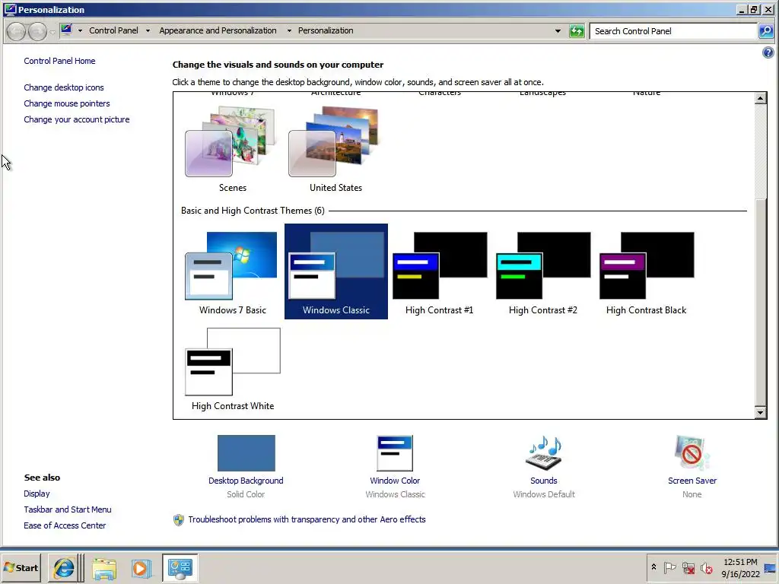This screenshot has height=584, width=779.
Task: Open the Start menu
Action: tap(21, 567)
